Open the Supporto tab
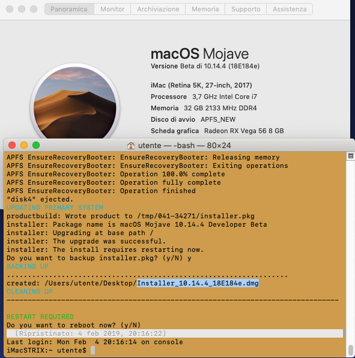This screenshot has height=358, width=355. pyautogui.click(x=246, y=9)
